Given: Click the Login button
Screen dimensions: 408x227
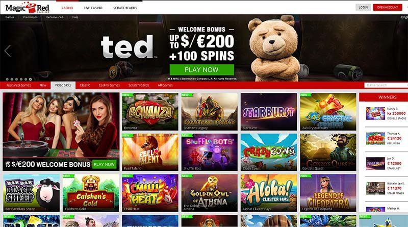Looking at the screenshot, I should tap(363, 7).
